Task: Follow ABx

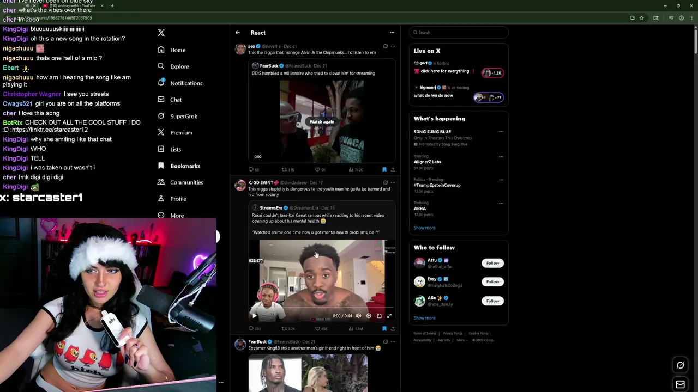Action: (492, 301)
